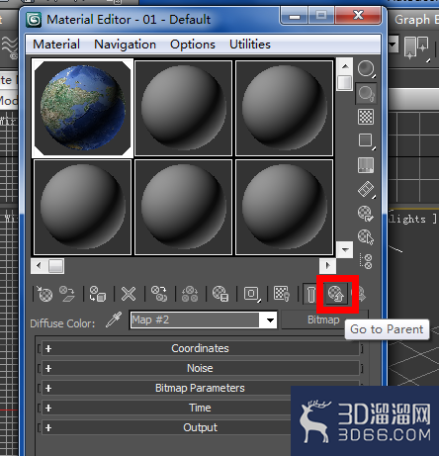Image resolution: width=439 pixels, height=456 pixels.
Task: Toggle Video Color Check icon
Action: pos(366,165)
